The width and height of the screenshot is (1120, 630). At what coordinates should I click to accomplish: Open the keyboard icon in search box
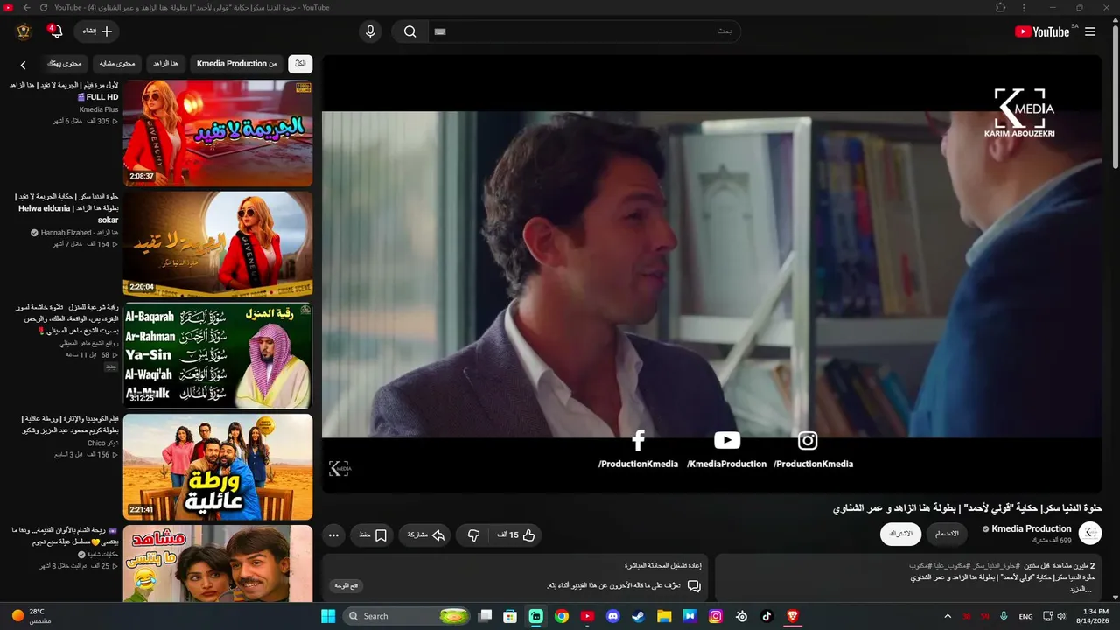pyautogui.click(x=440, y=31)
